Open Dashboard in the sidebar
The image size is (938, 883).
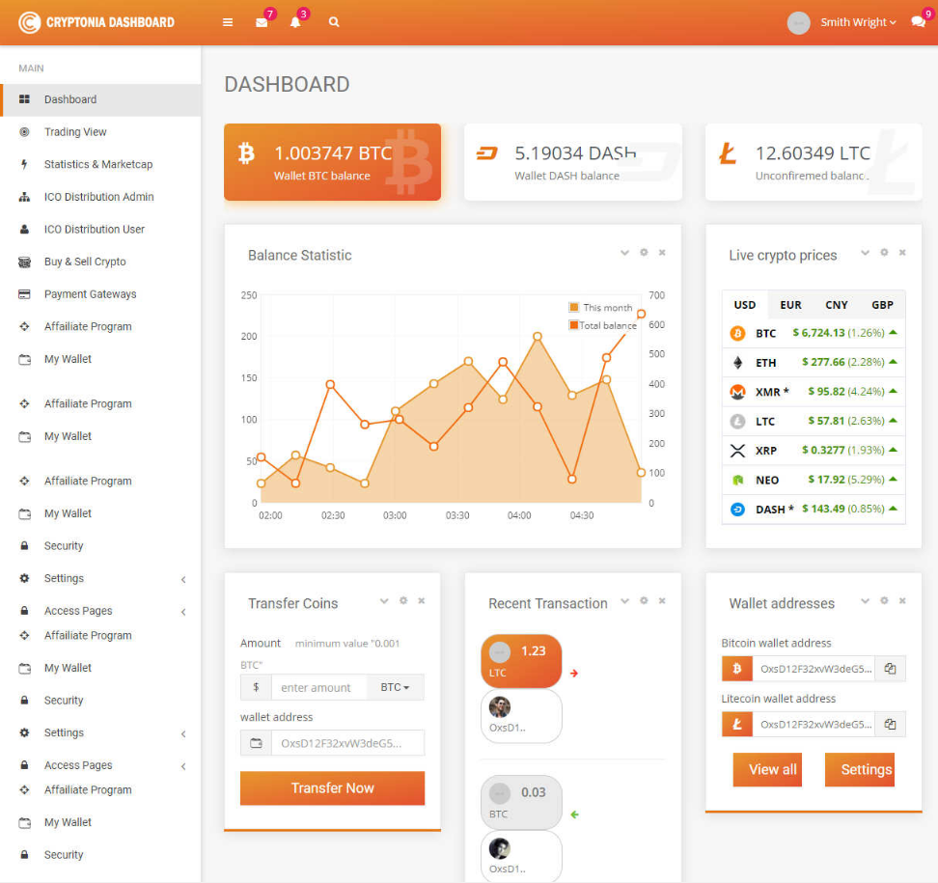point(100,99)
